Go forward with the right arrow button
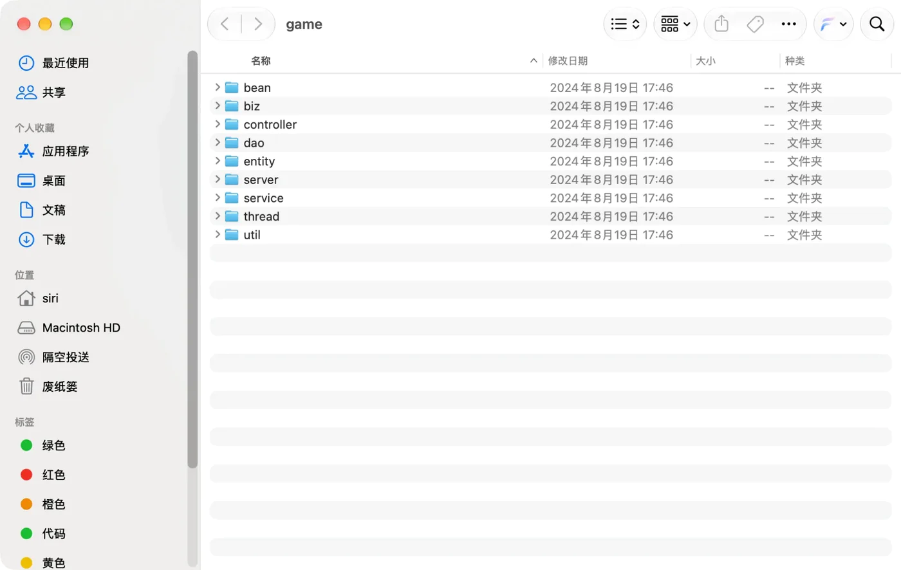This screenshot has height=570, width=901. [x=258, y=24]
